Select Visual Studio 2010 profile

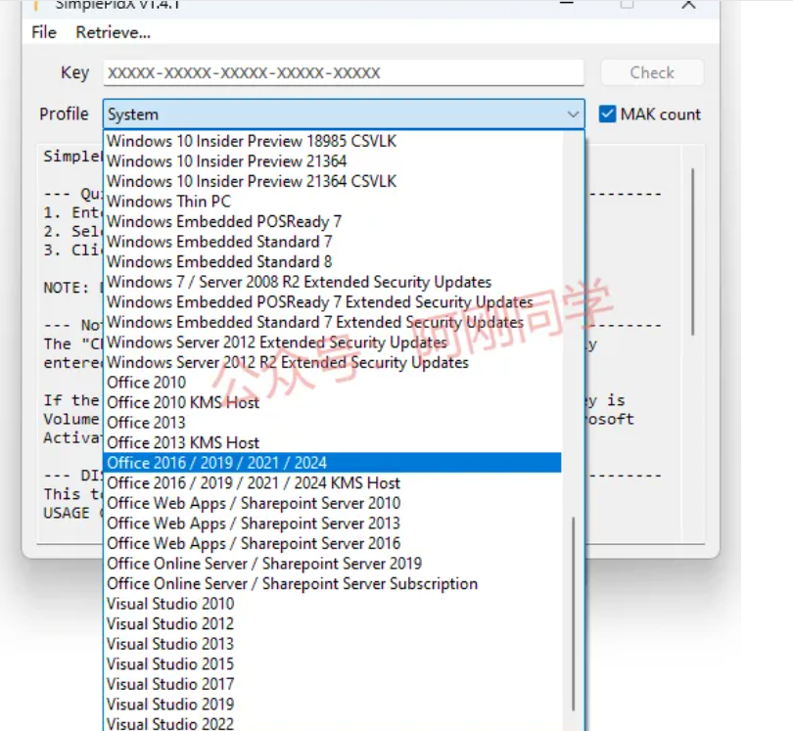(x=333, y=604)
